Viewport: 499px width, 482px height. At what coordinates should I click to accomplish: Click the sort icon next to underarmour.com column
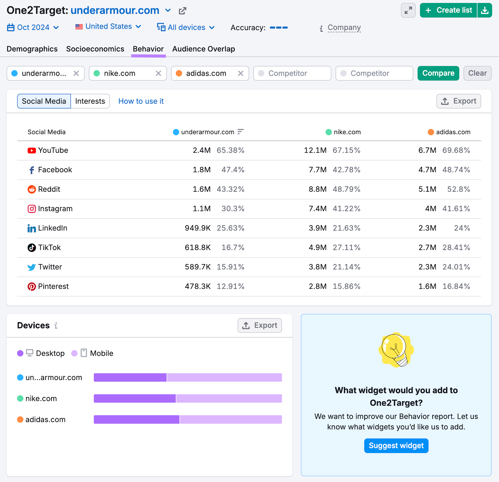point(240,132)
